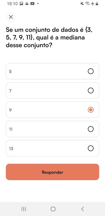Tap the muted sound status icon

(x=82, y=4)
